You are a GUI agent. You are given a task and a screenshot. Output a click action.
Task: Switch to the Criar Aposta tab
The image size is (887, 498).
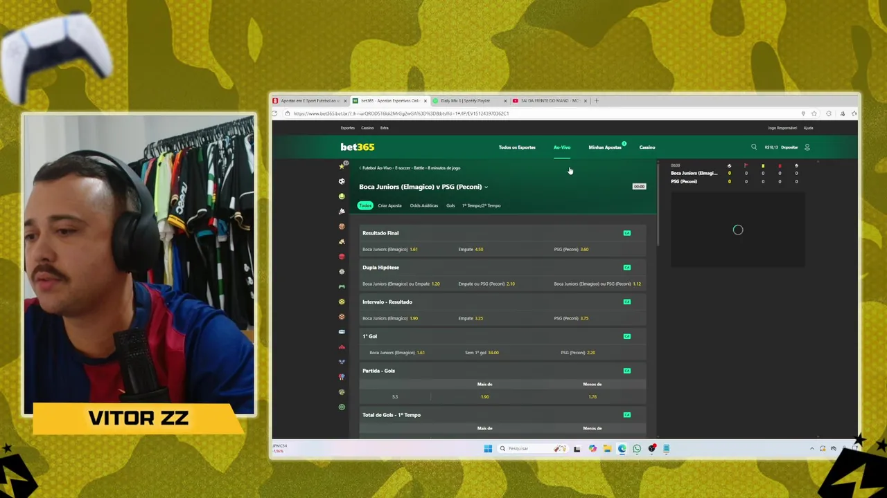(389, 205)
